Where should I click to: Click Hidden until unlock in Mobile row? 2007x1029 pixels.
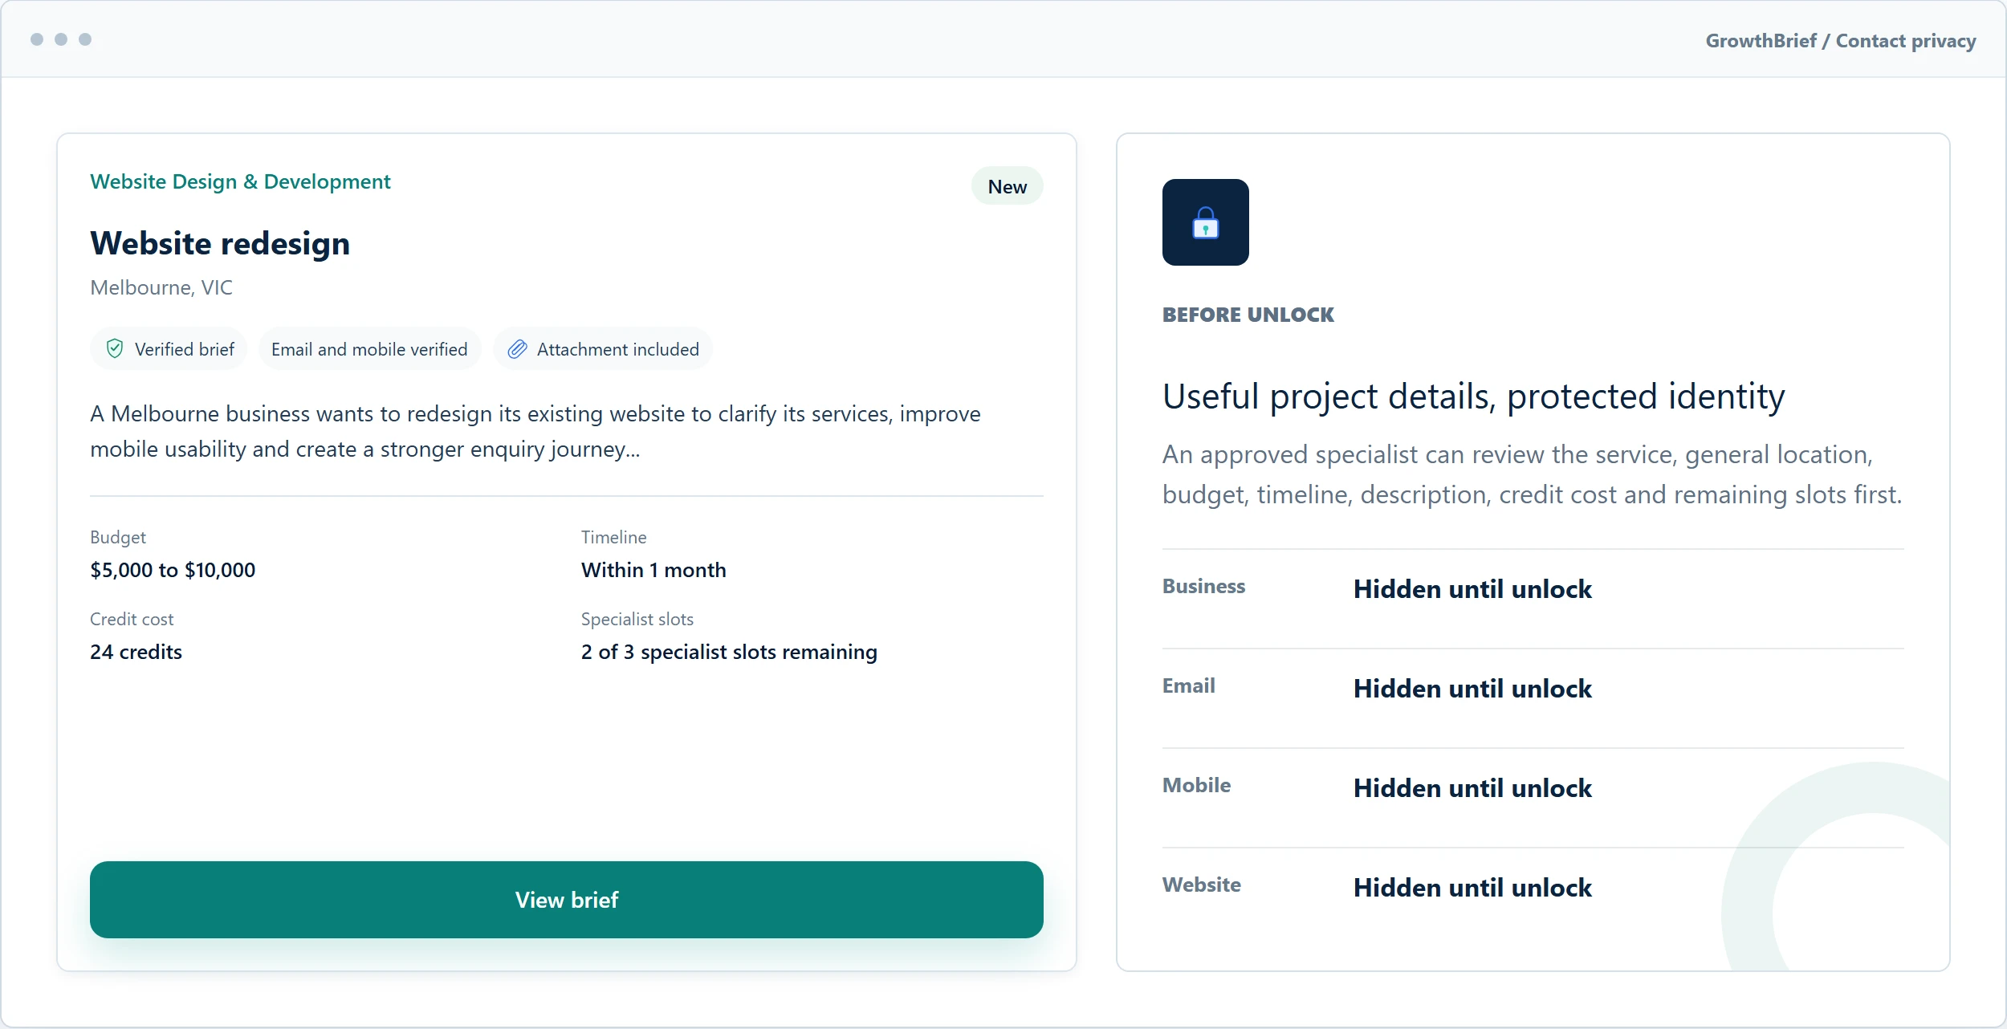1472,788
